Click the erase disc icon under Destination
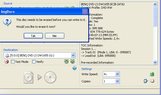161x95 pixels. pos(7,61)
